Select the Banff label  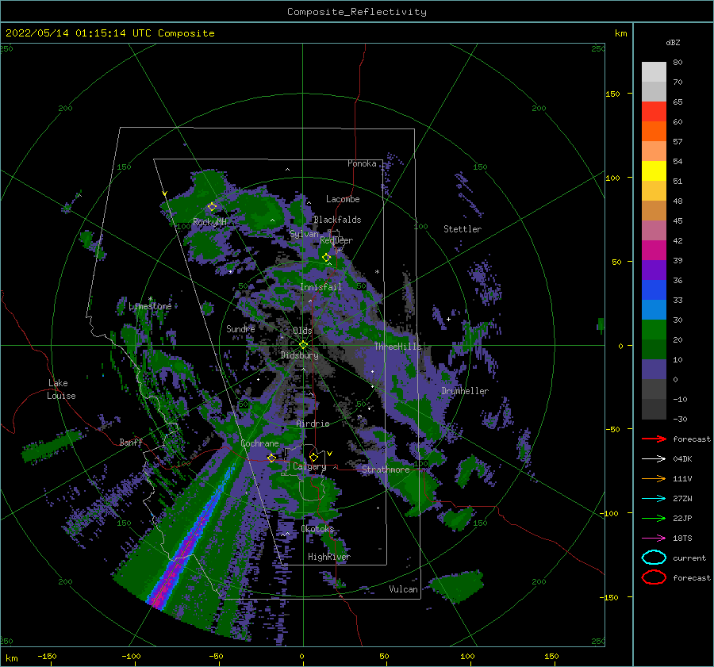131,442
